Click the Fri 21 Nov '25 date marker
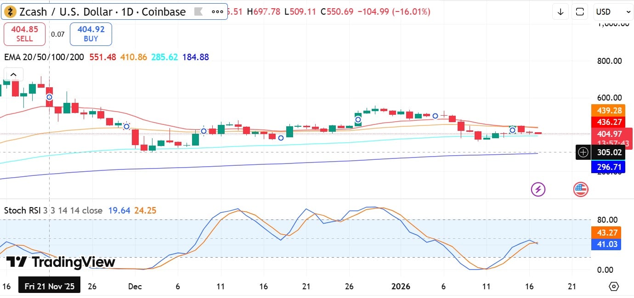Image resolution: width=634 pixels, height=298 pixels. point(50,287)
